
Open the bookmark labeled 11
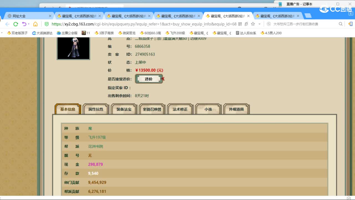86,33
